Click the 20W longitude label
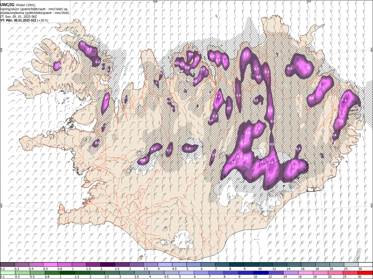This screenshot has width=373, height=279. [155, 1]
